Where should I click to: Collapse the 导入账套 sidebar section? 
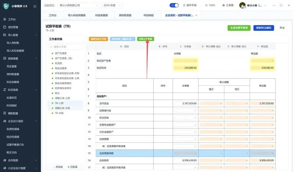tap(36, 35)
